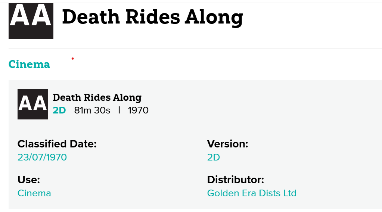Open the teal Cinema section heading
This screenshot has width=382, height=212.
pyautogui.click(x=29, y=64)
